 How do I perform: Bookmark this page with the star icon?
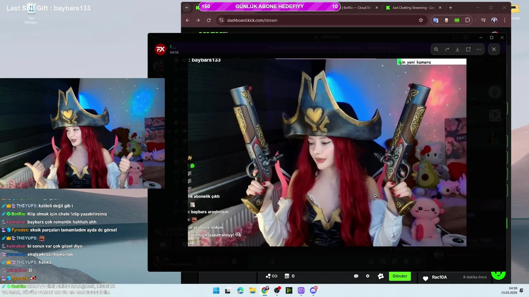(421, 20)
